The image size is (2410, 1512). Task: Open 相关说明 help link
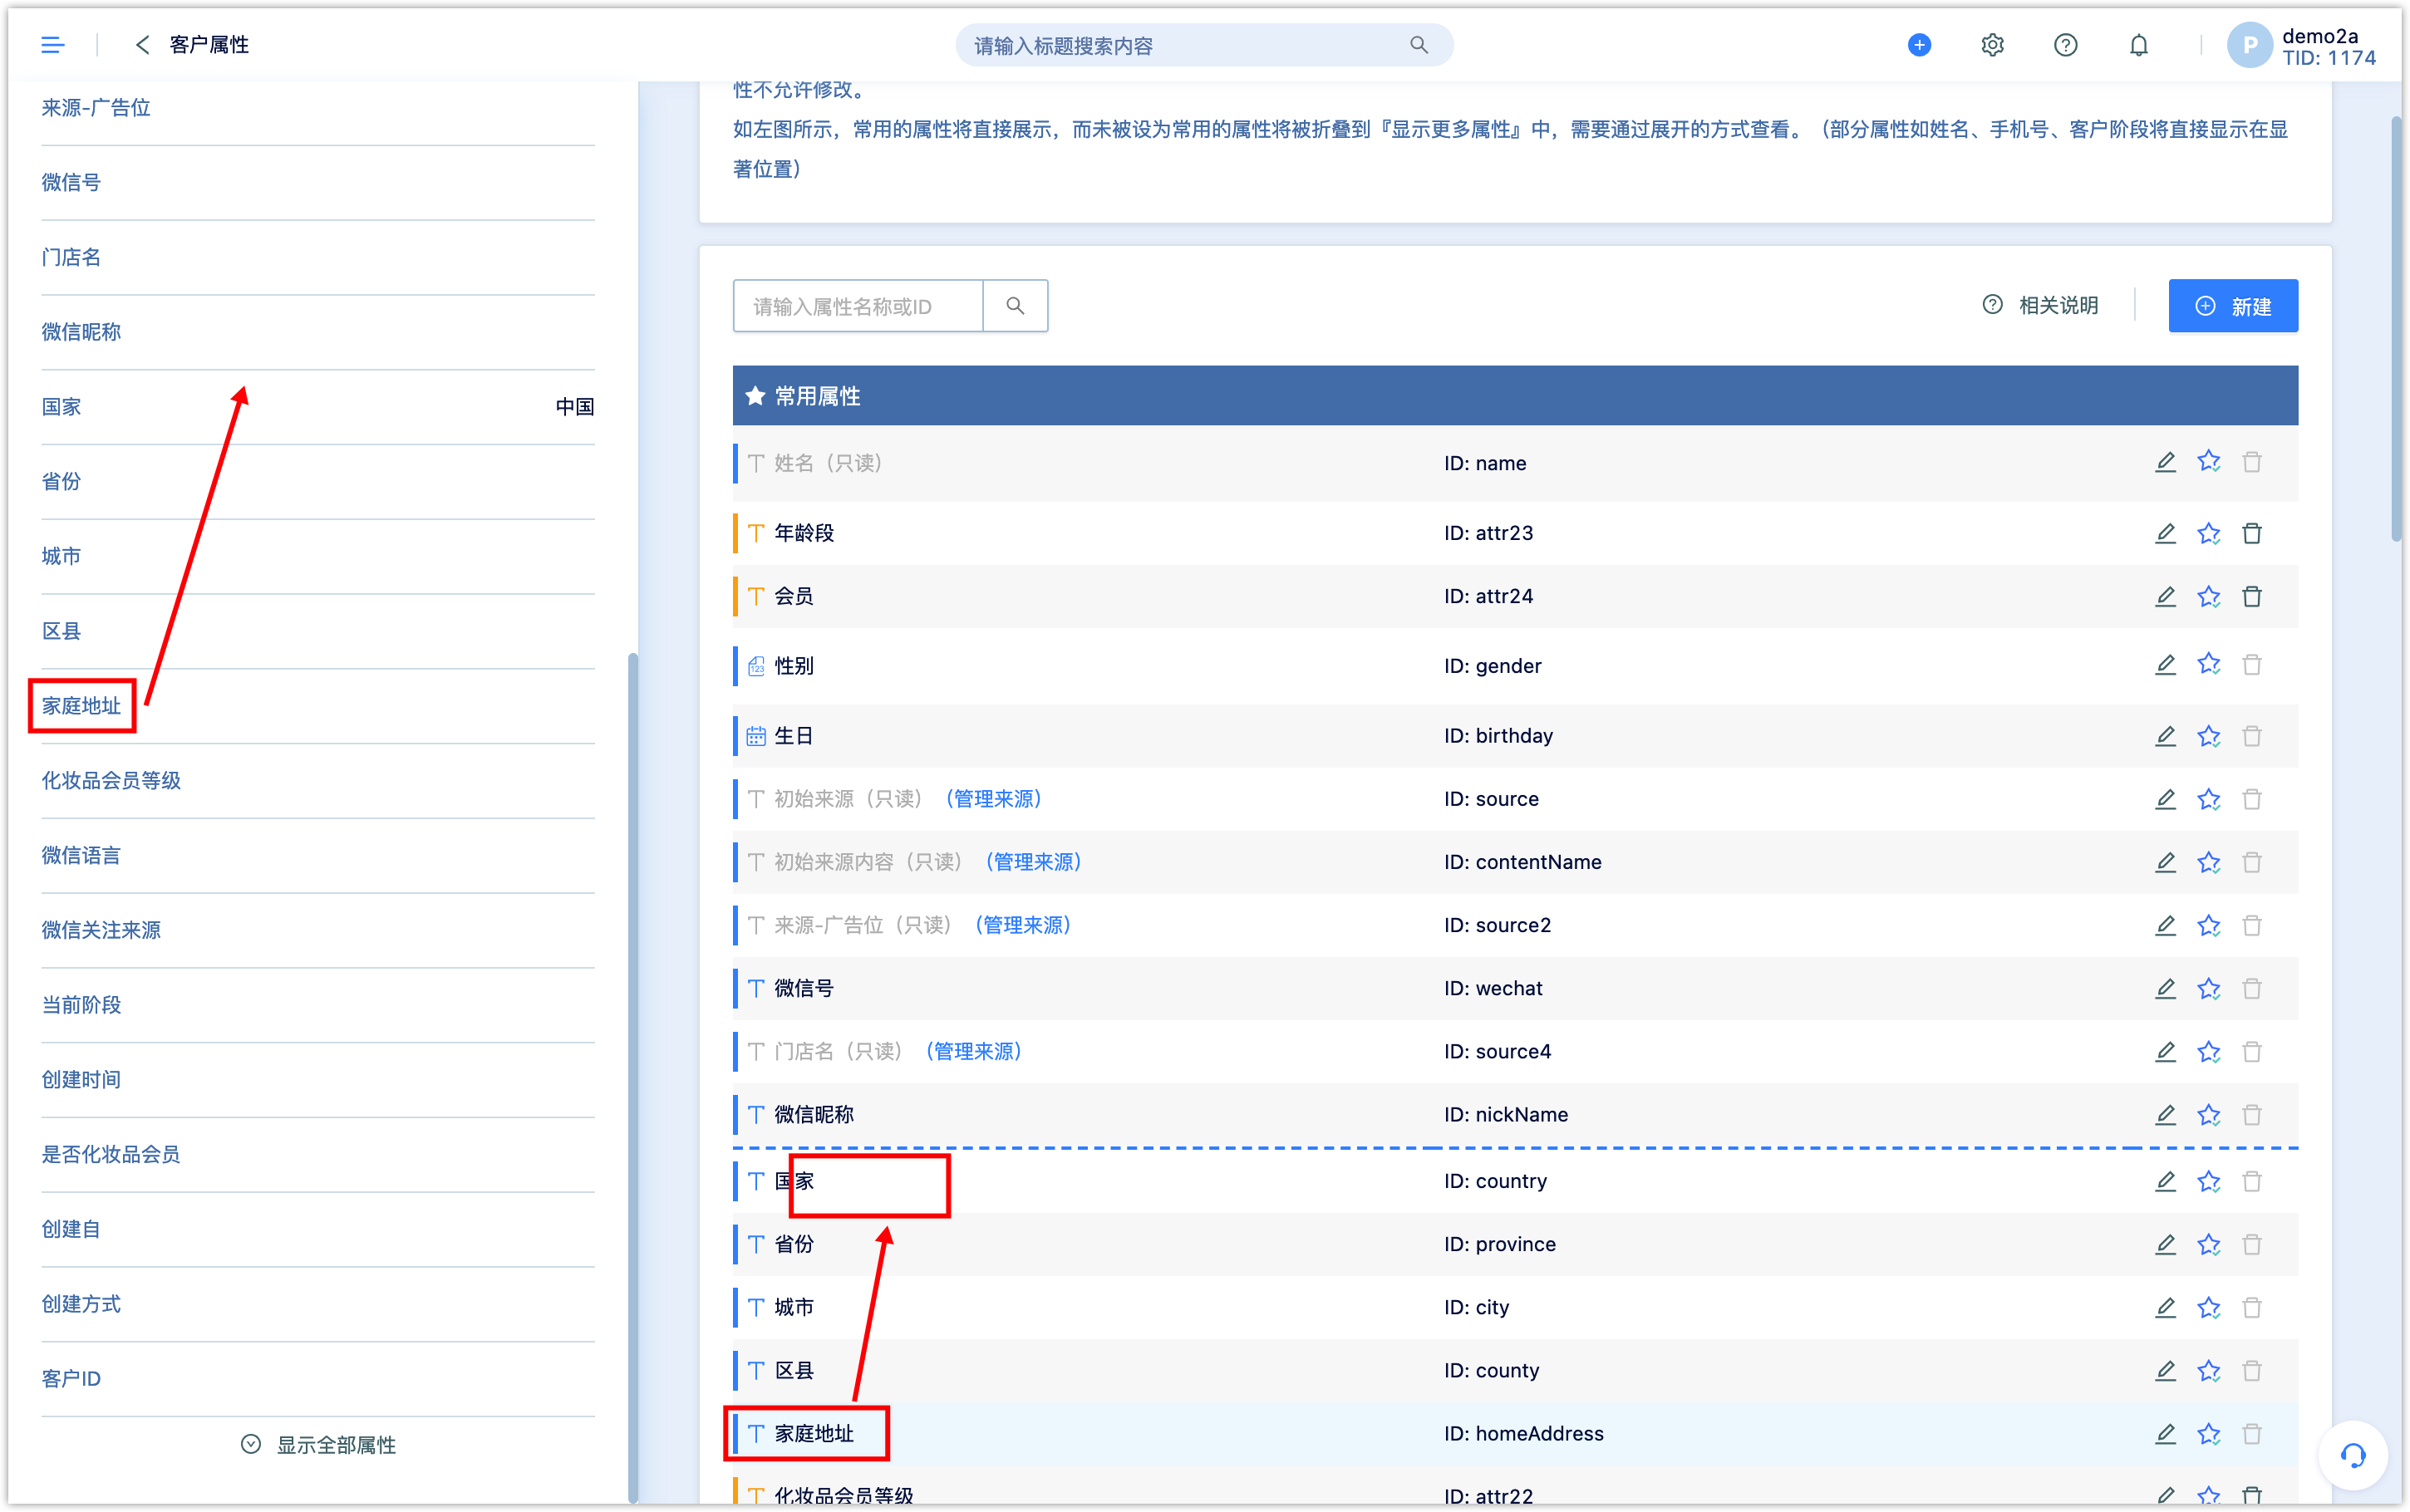[2040, 306]
